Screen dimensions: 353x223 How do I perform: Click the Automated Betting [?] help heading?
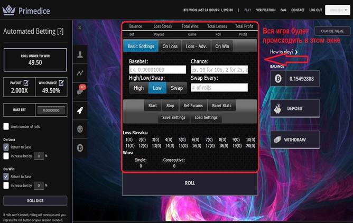[33, 31]
